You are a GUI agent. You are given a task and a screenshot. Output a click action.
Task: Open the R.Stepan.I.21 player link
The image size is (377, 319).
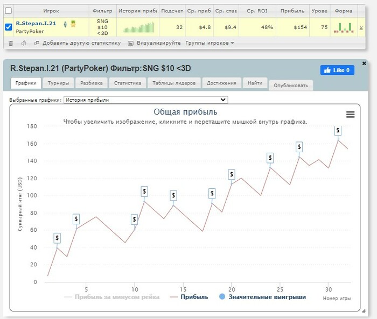pyautogui.click(x=36, y=23)
